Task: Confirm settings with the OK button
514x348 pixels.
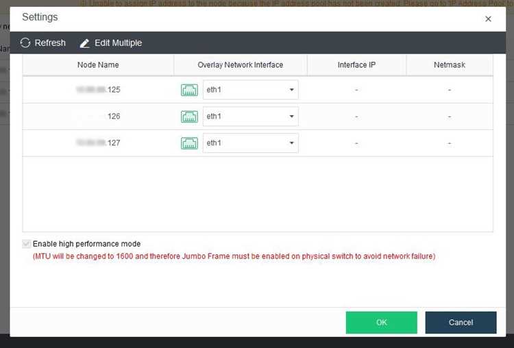Action: point(382,323)
